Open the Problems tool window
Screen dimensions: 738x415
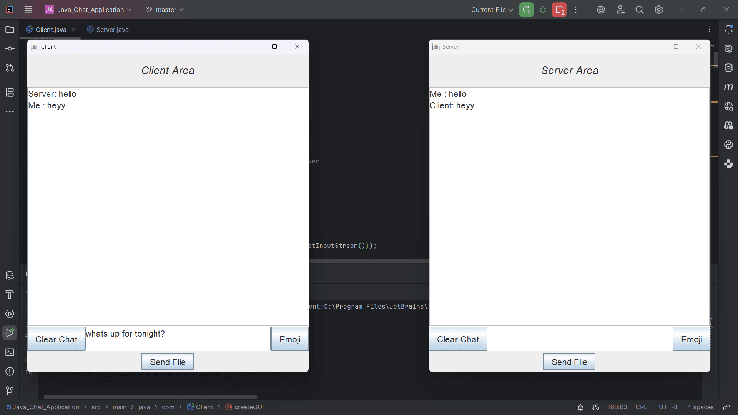click(10, 372)
